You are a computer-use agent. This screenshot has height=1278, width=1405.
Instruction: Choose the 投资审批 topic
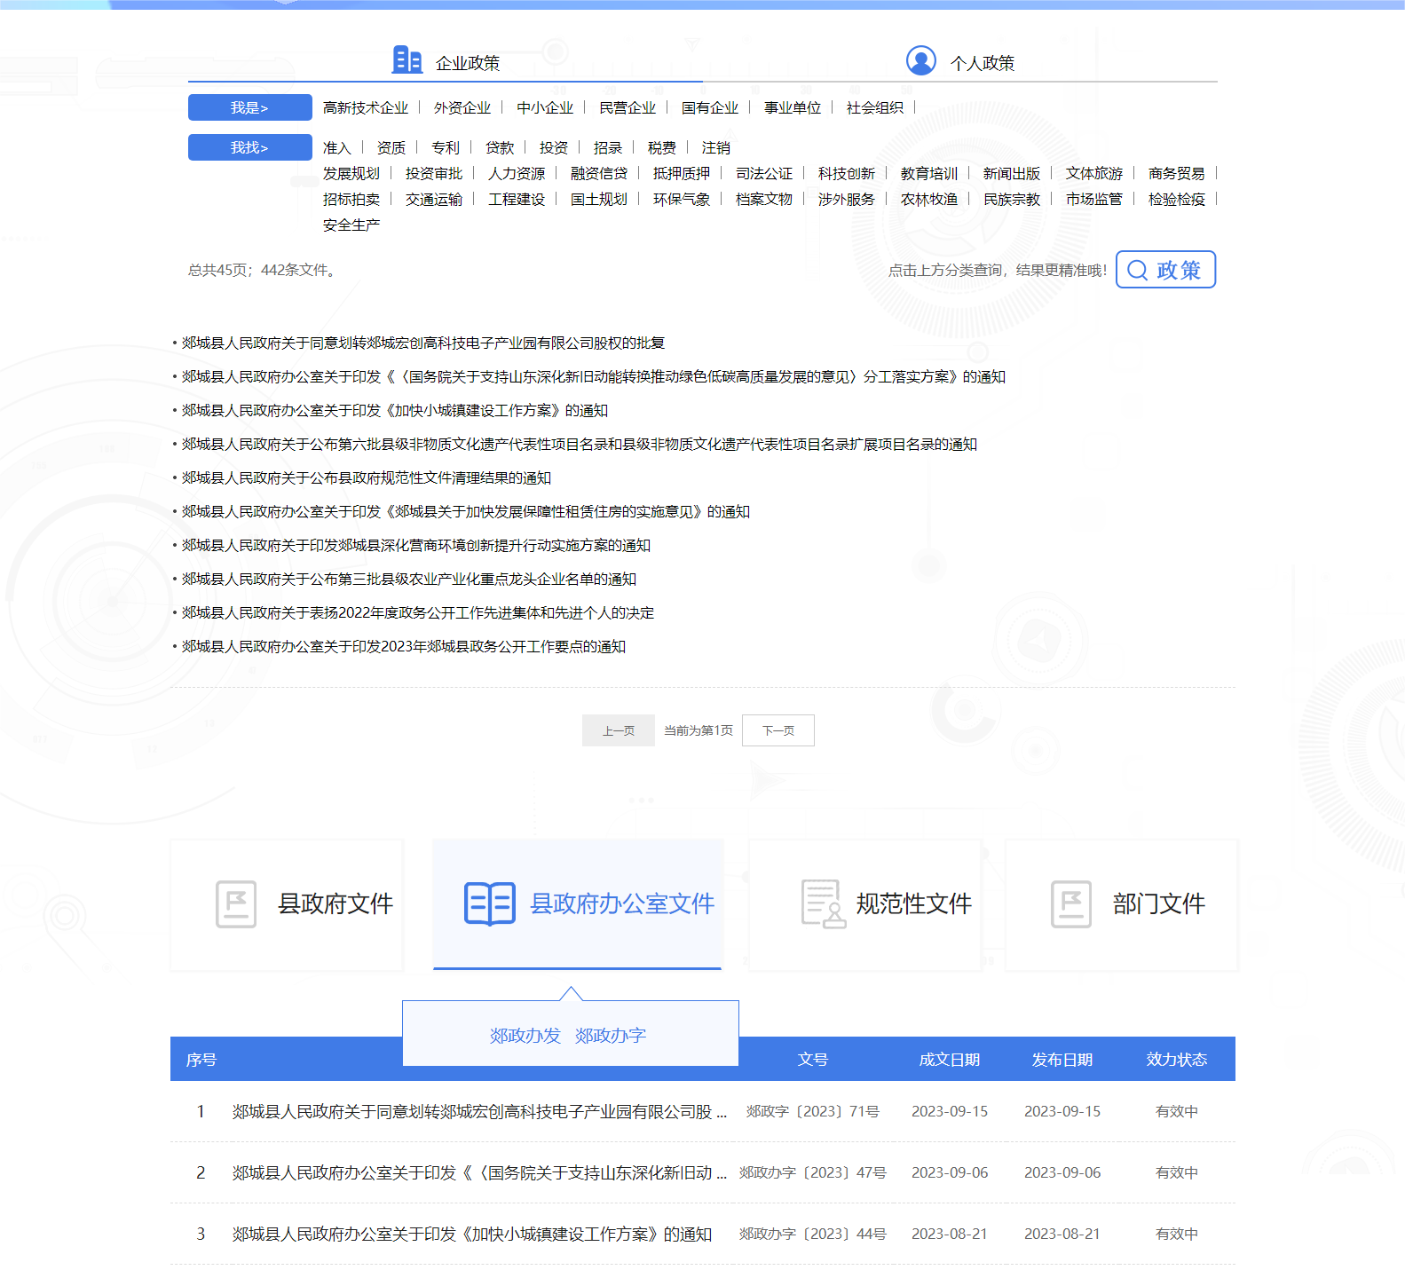click(434, 173)
